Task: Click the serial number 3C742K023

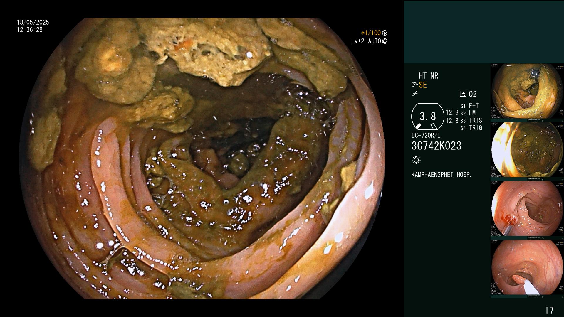Action: [437, 146]
